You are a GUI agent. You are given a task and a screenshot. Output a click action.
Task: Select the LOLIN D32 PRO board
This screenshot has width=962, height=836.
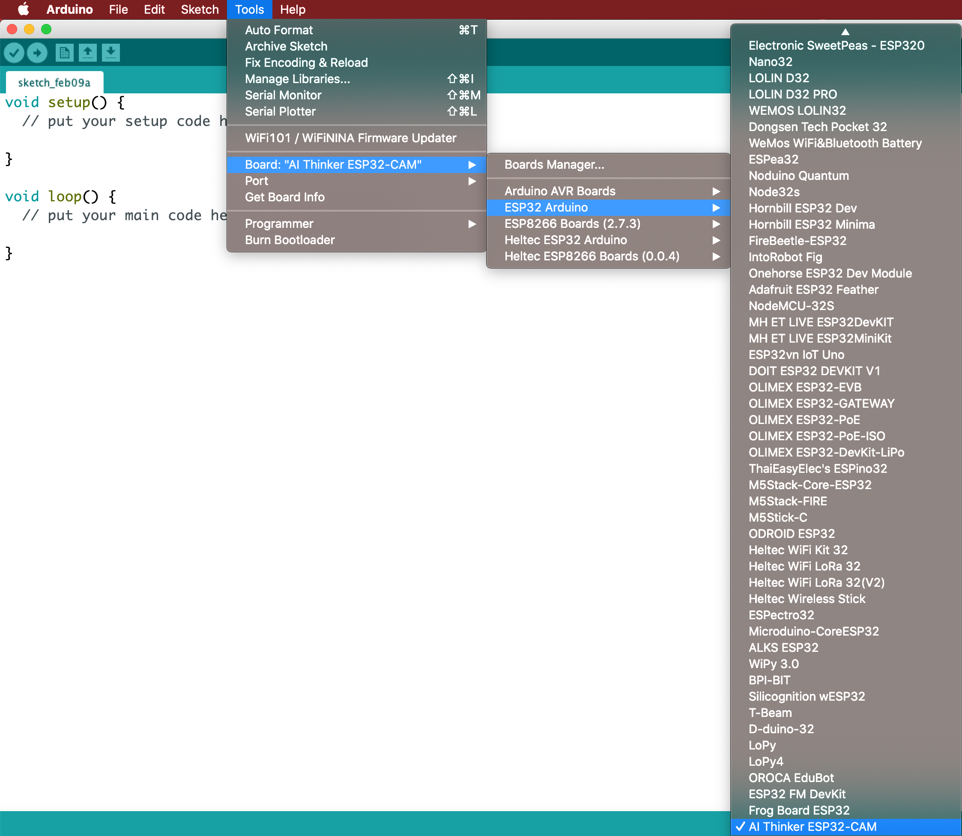(x=846, y=94)
